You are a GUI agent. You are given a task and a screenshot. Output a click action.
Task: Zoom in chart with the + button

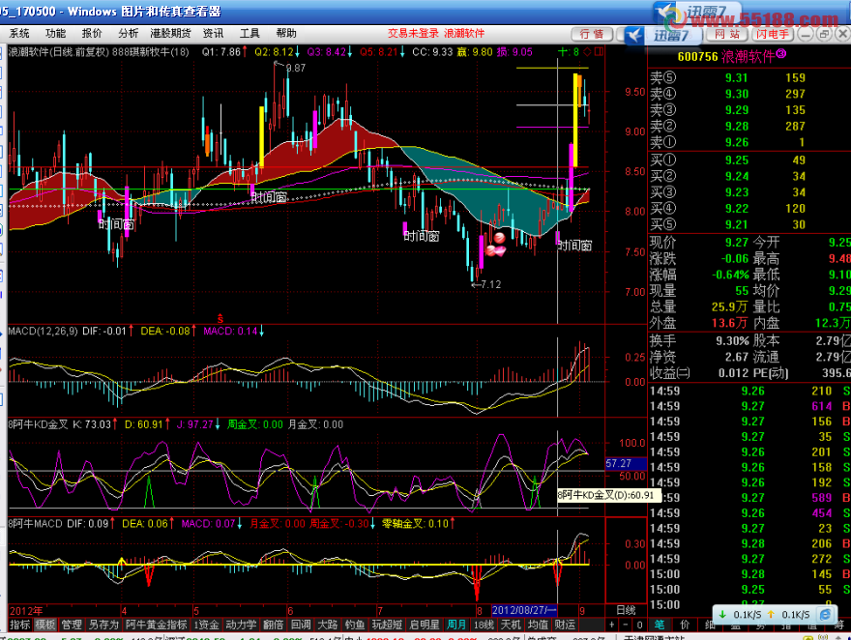point(611,625)
